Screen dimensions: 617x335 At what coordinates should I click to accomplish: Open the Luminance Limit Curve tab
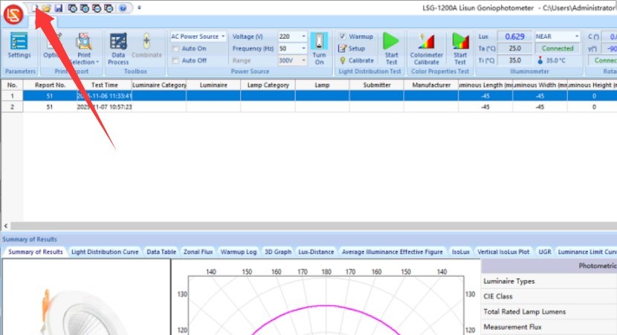(587, 252)
